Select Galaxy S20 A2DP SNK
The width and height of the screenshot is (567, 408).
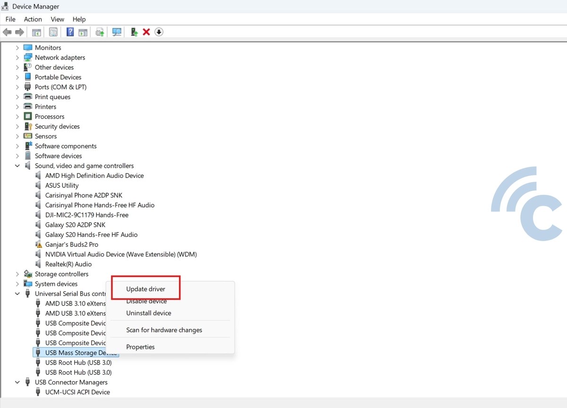[75, 225]
